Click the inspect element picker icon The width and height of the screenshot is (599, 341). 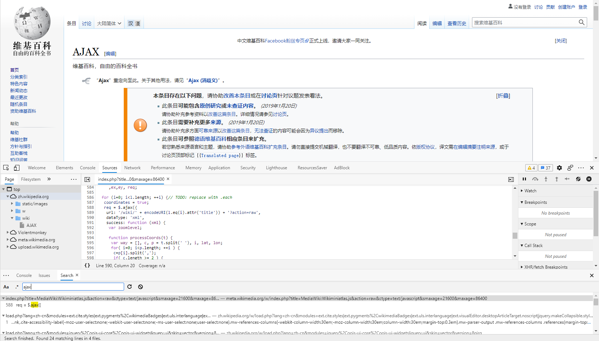coord(6,168)
